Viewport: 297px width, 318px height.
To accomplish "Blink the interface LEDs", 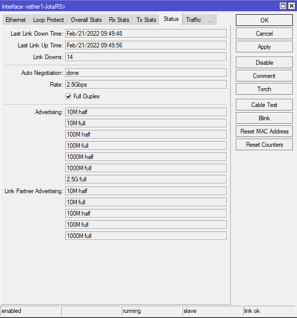I will tap(264, 118).
